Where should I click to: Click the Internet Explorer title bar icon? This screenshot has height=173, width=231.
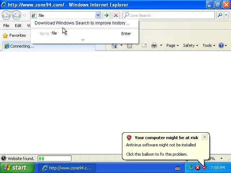[x=4, y=5]
